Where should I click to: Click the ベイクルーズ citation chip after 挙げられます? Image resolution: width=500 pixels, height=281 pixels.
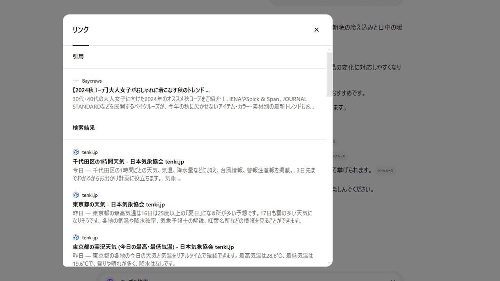click(x=386, y=171)
